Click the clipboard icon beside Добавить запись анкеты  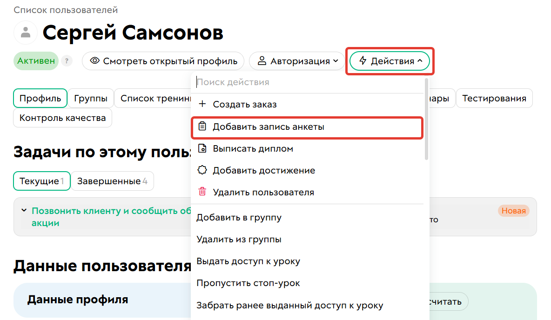click(x=202, y=126)
